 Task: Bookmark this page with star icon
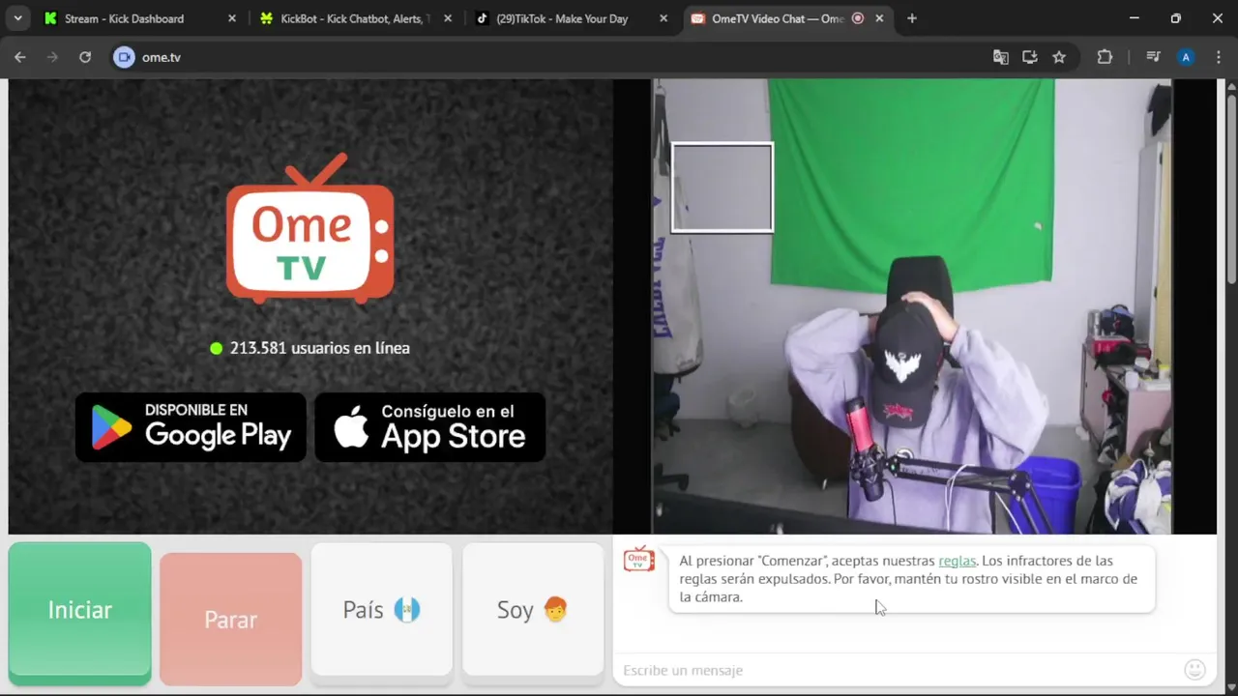coord(1059,57)
